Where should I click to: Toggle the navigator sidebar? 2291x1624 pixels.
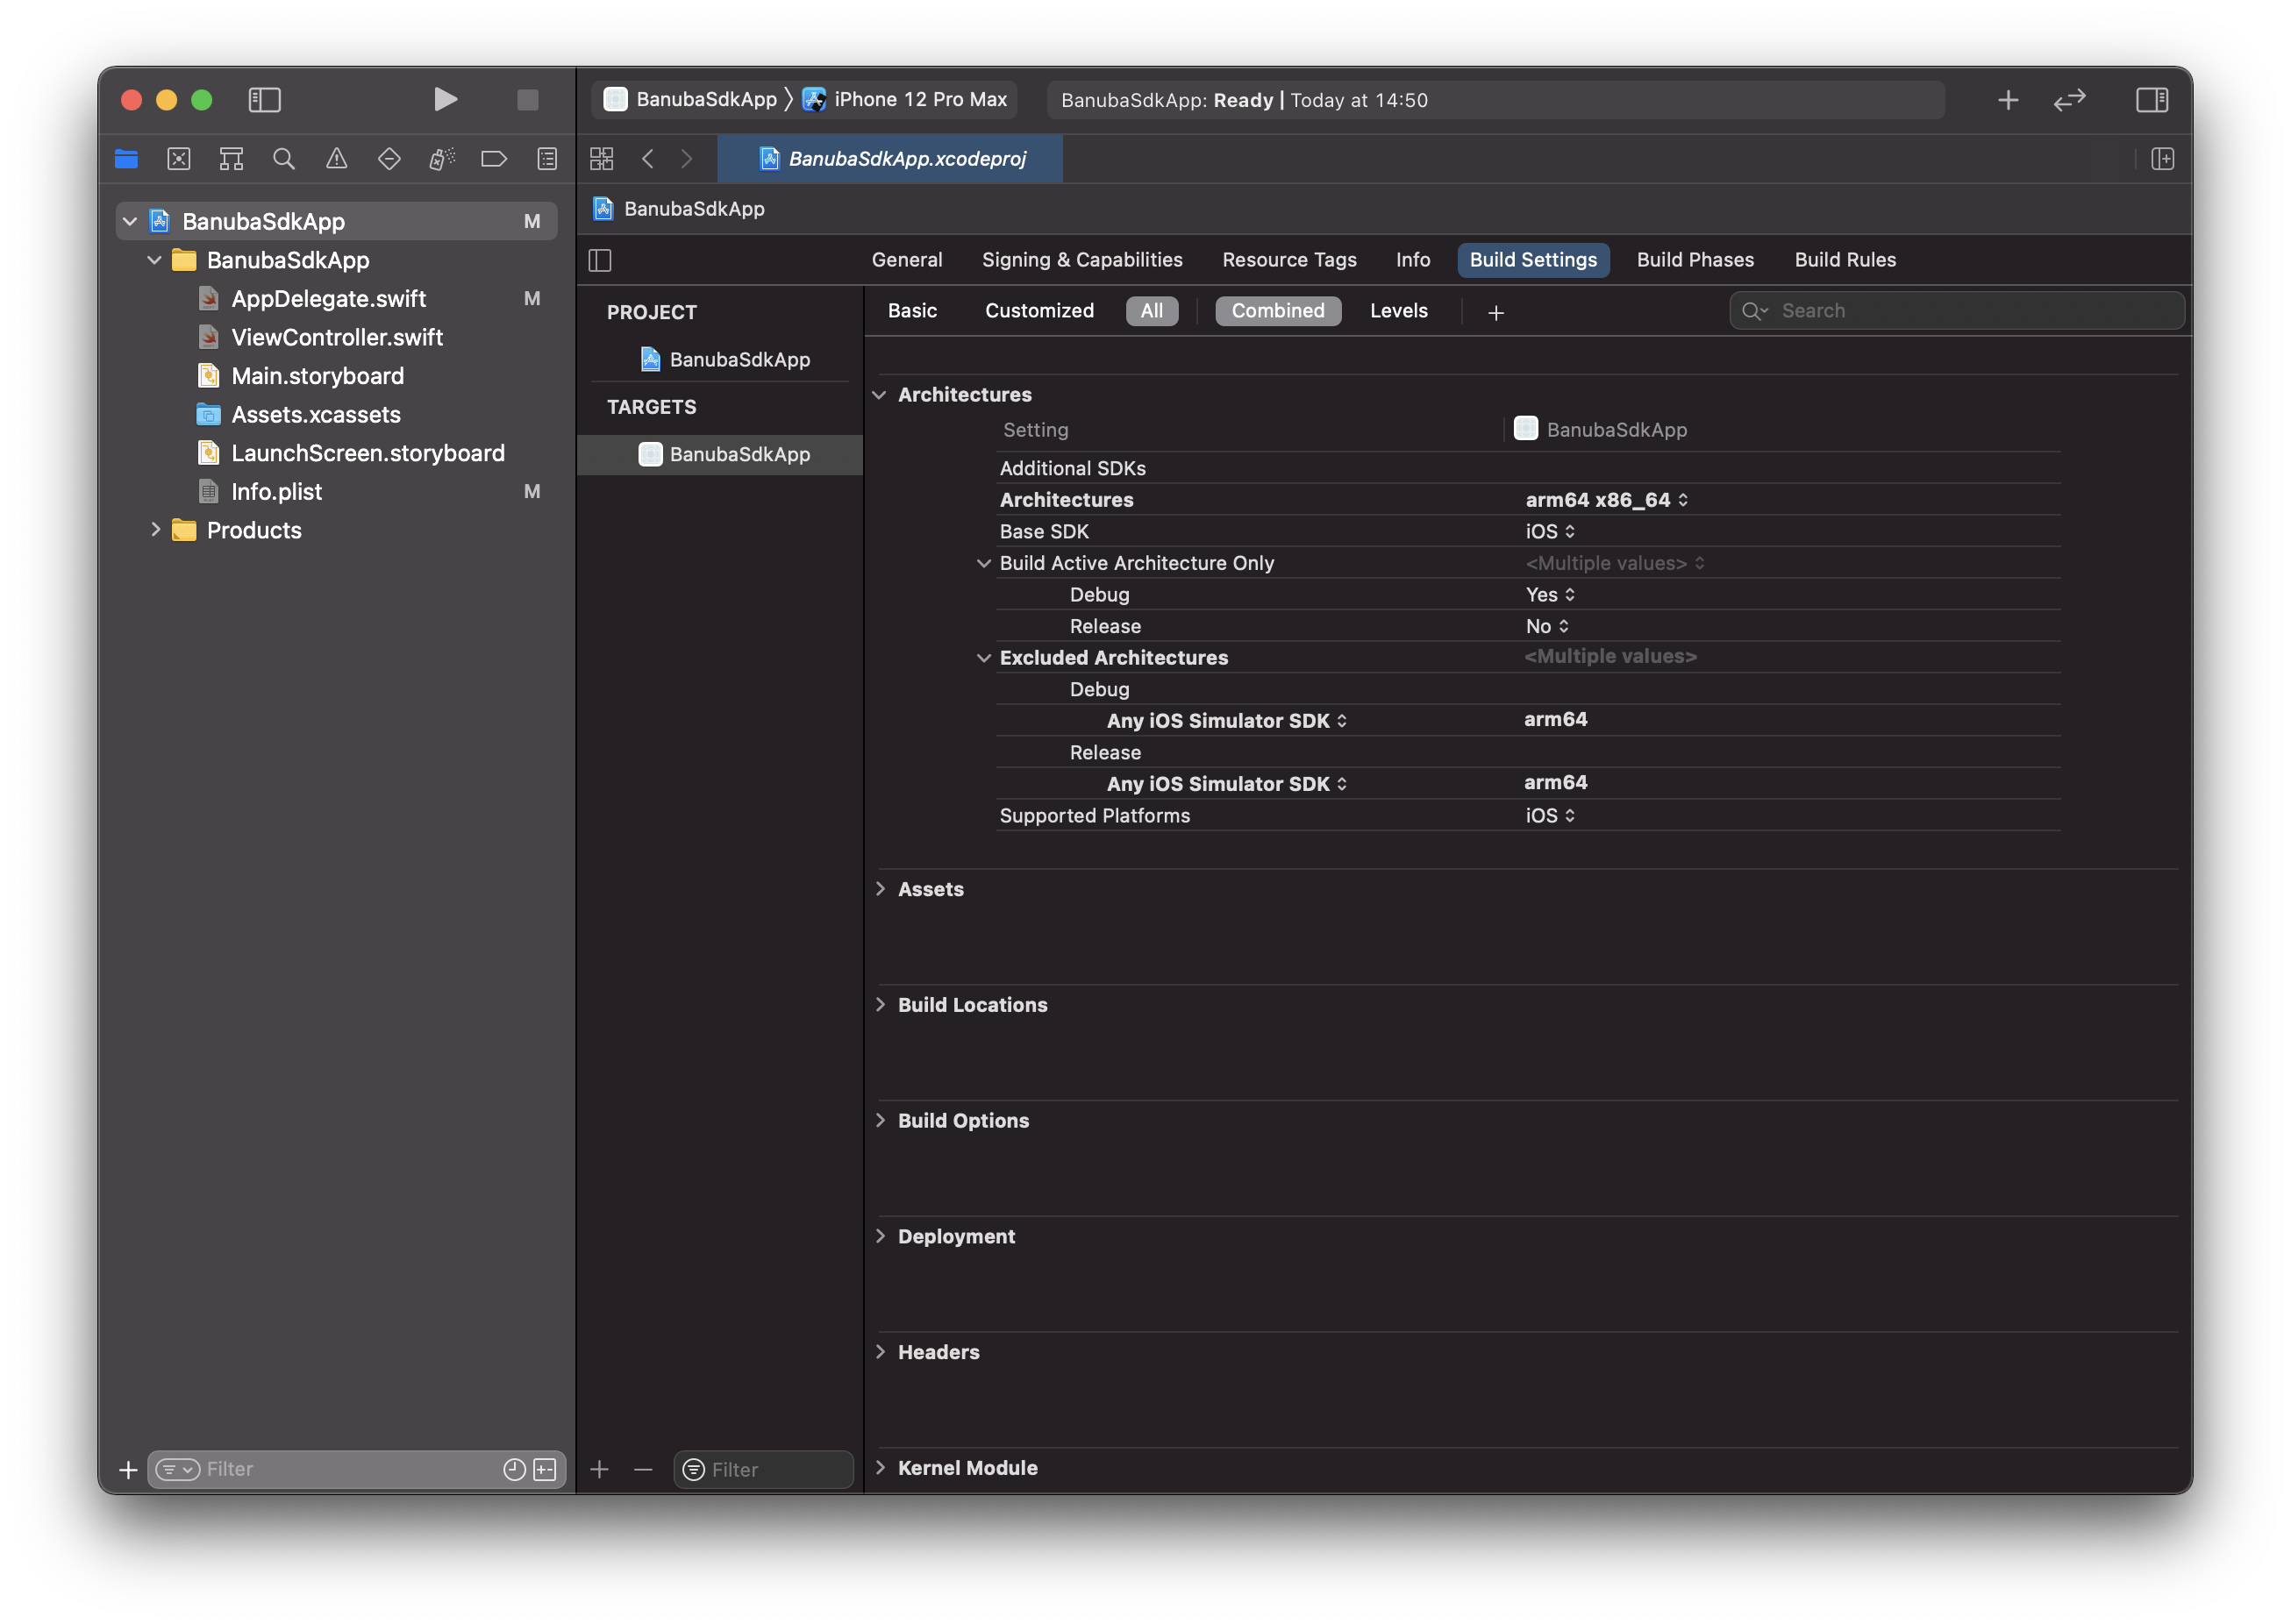264,99
